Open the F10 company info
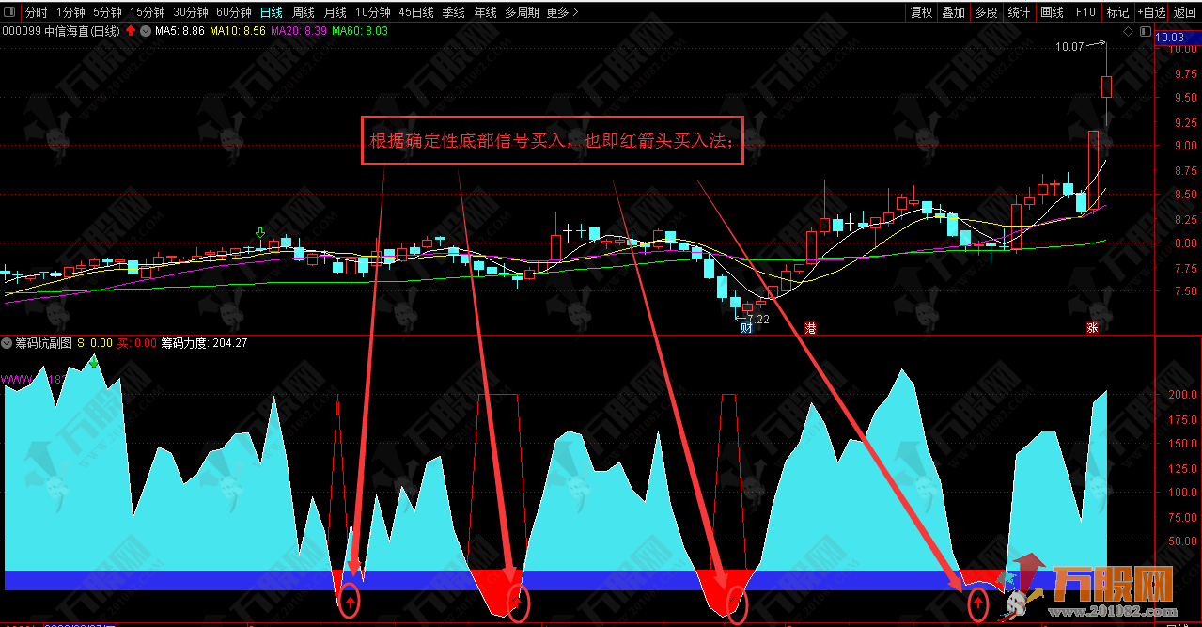This screenshot has height=627, width=1202. tap(1085, 12)
